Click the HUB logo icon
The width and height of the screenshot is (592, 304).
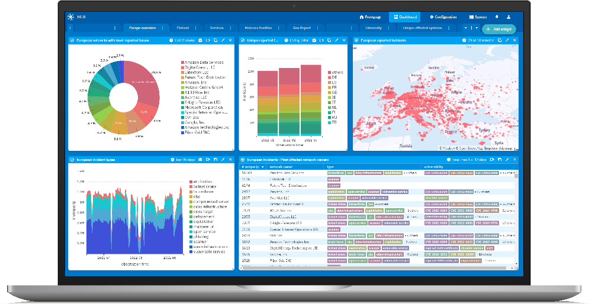coord(71,17)
